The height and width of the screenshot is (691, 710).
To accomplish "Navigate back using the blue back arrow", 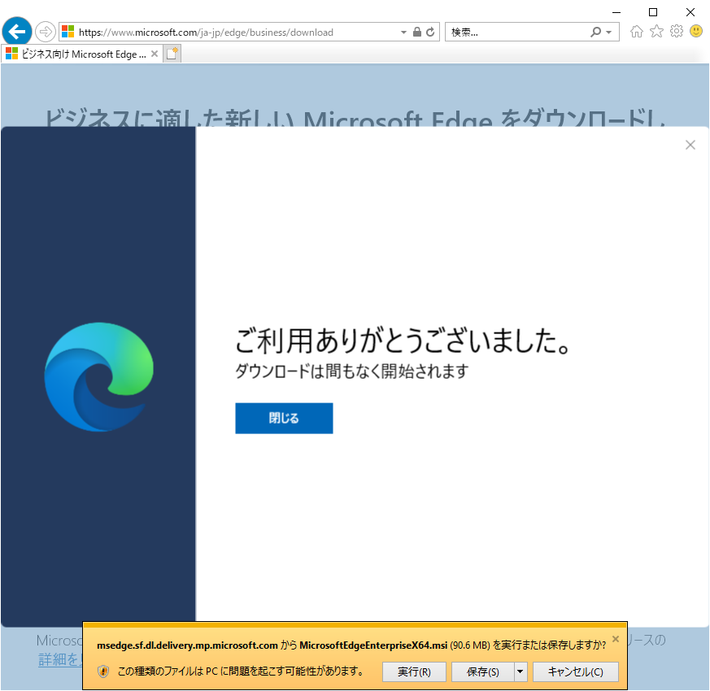I will click(16, 31).
